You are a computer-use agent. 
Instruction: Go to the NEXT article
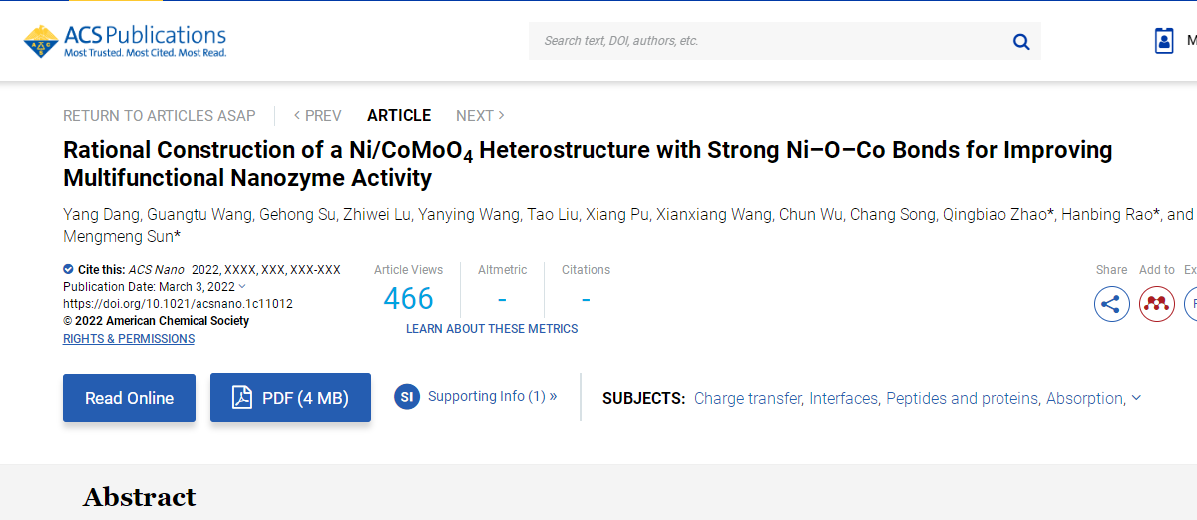coord(480,116)
